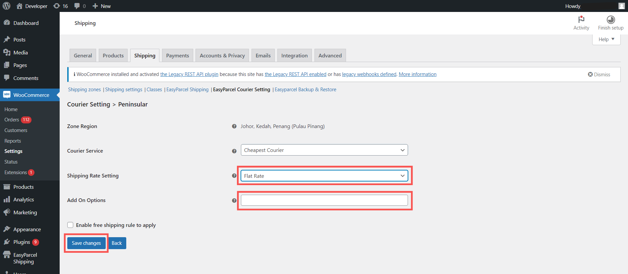This screenshot has width=628, height=274.
Task: Click the Save changes button
Action: coord(86,243)
